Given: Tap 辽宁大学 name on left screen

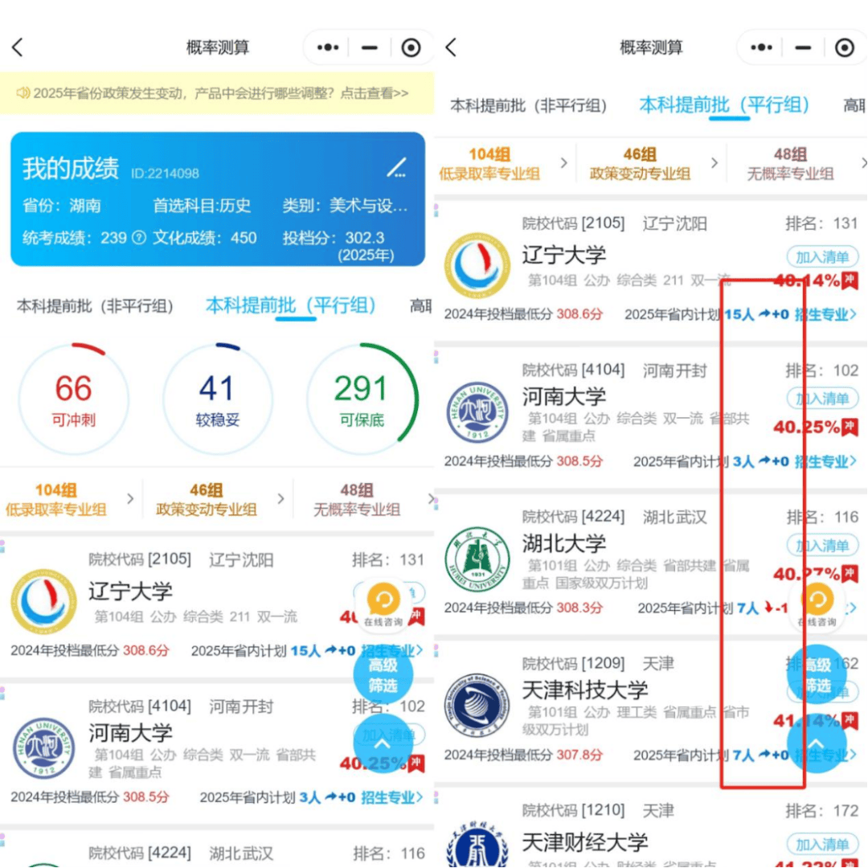Looking at the screenshot, I should 131,592.
